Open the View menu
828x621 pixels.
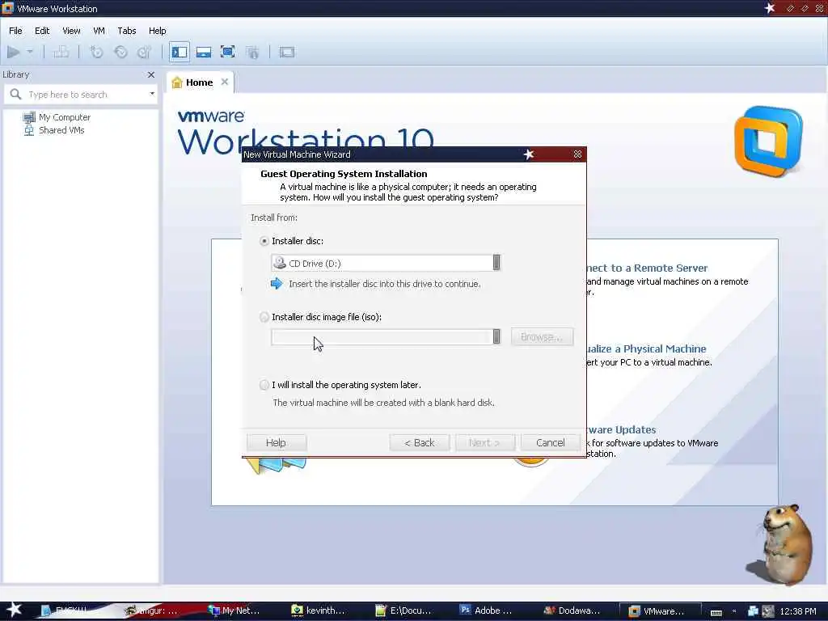(x=71, y=31)
